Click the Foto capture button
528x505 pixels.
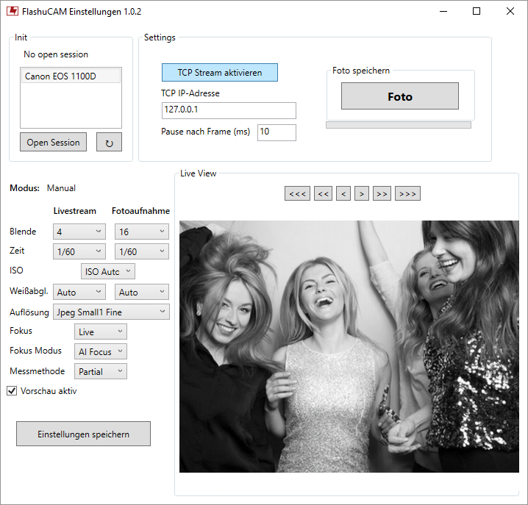coord(400,96)
